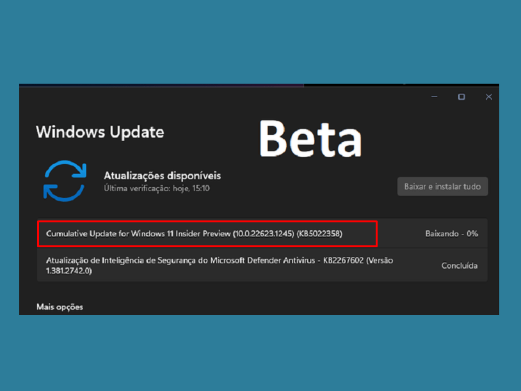
Task: Close the Windows Update window
Action: [488, 97]
